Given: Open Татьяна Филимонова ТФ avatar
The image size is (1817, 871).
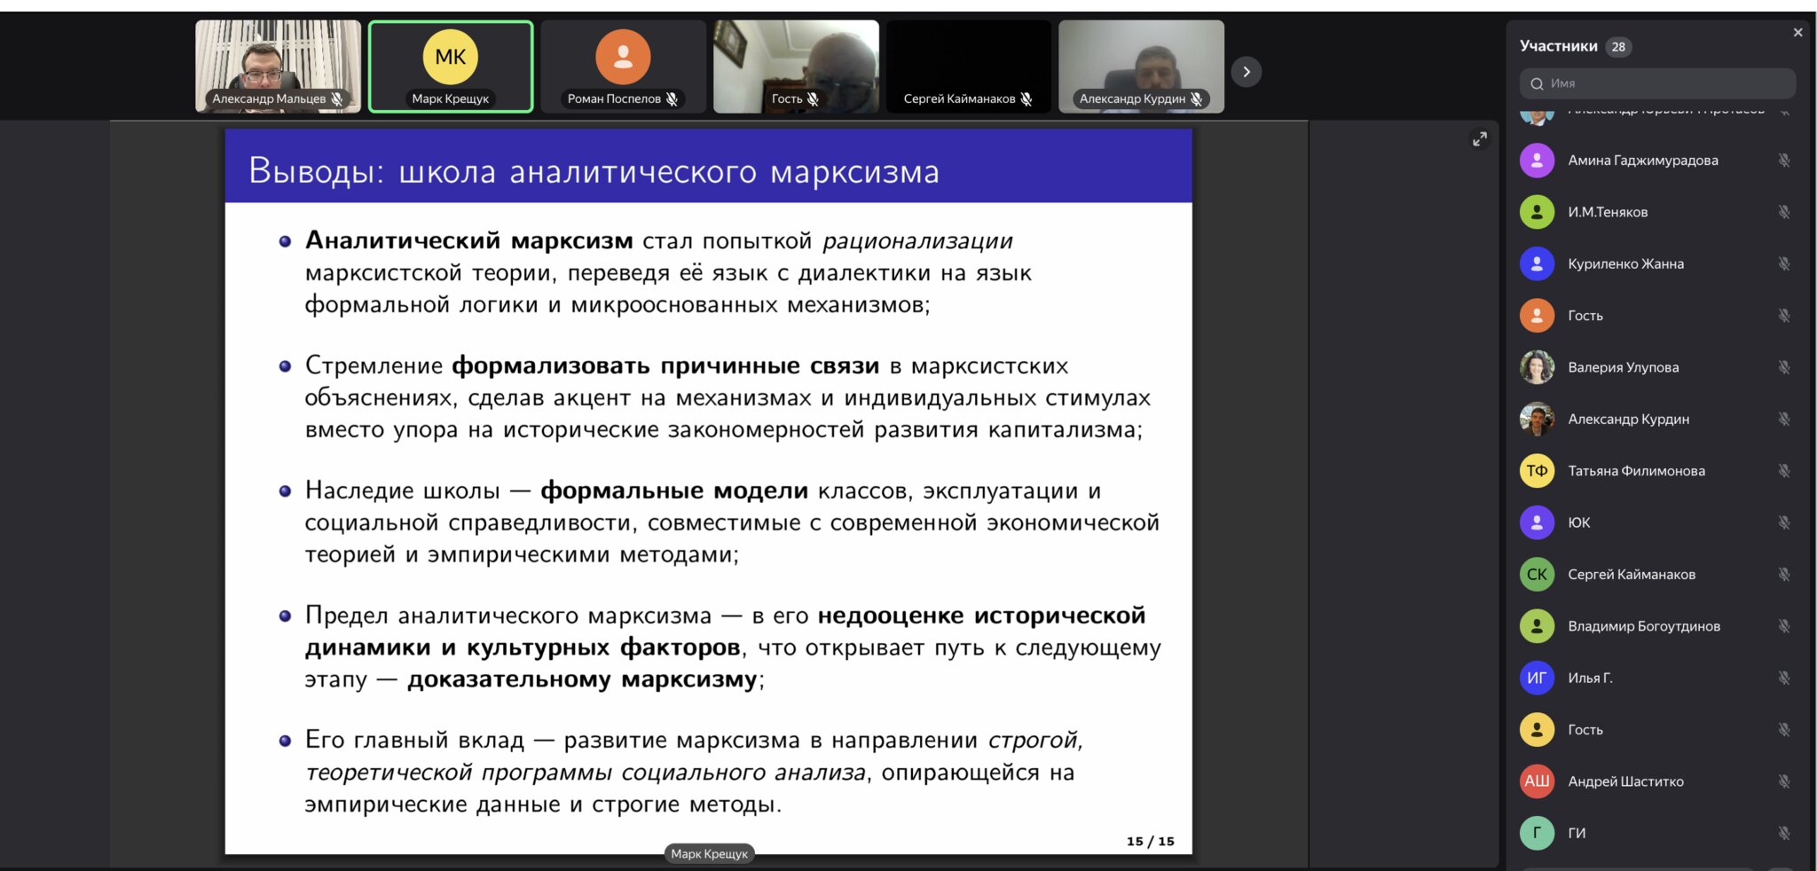Looking at the screenshot, I should [1537, 471].
